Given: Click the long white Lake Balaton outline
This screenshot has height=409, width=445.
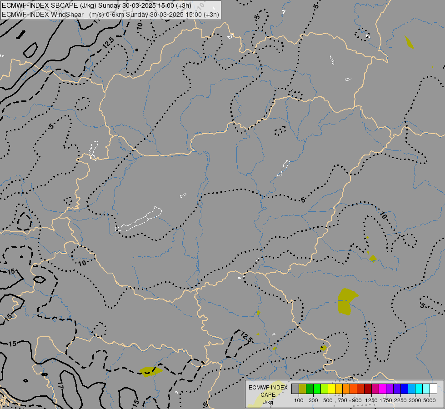Looking at the screenshot, I should 139,219.
